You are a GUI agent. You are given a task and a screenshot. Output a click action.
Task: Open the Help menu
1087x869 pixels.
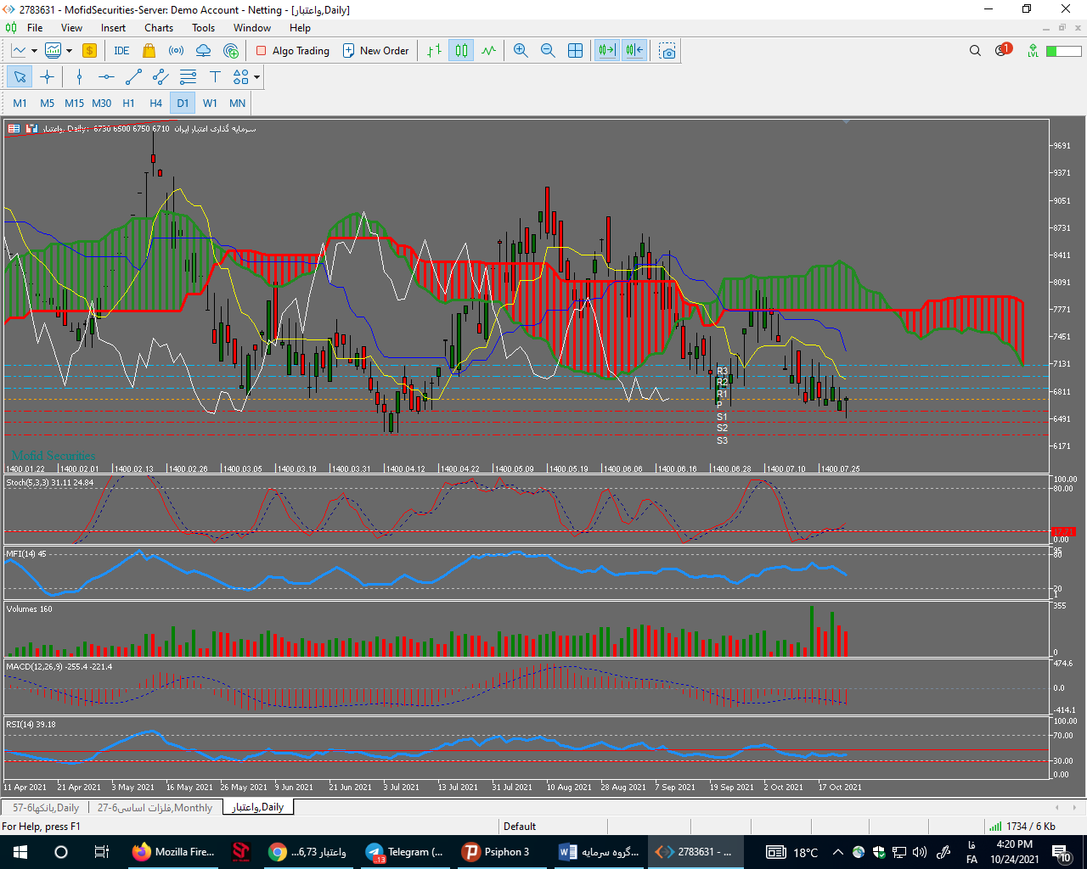pos(300,28)
